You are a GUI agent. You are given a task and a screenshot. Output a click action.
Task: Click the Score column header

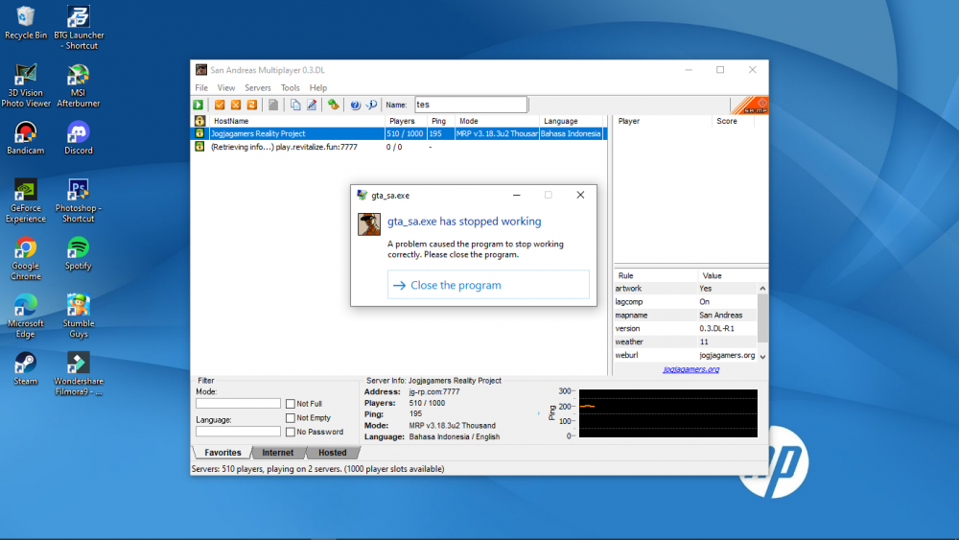734,121
